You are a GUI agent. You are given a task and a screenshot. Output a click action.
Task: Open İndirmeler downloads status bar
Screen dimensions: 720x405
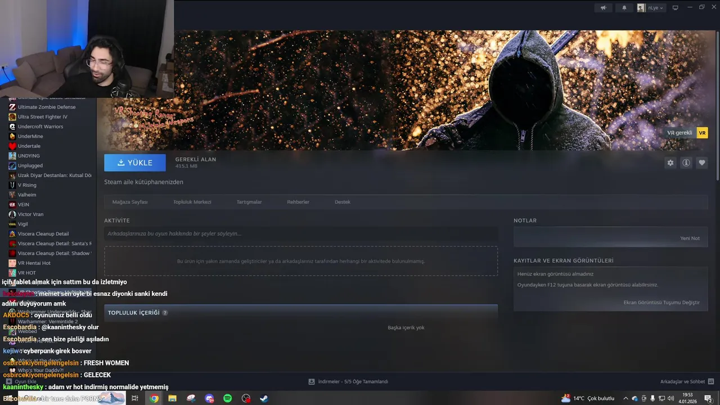(x=348, y=381)
